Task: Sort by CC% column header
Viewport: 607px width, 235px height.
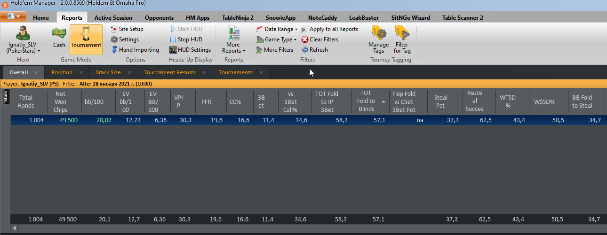Action: click(x=240, y=102)
